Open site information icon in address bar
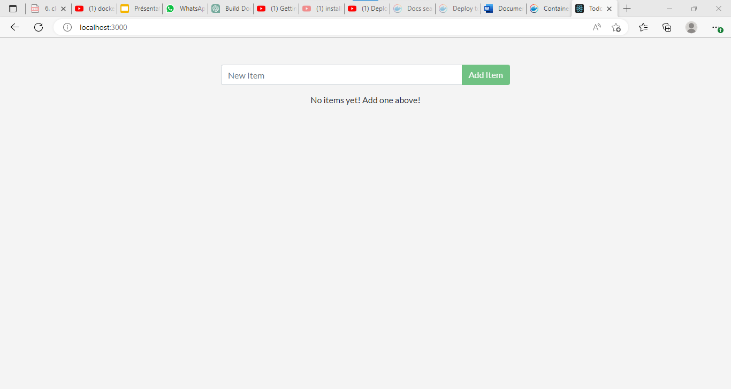This screenshot has width=731, height=389. click(67, 27)
